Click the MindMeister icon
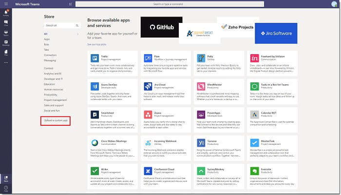This screenshot has height=195, width=341. pos(201,86)
